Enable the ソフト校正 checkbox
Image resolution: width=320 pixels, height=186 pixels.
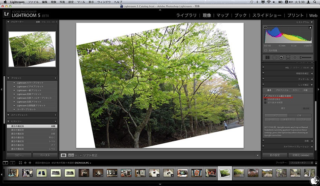coord(81,155)
